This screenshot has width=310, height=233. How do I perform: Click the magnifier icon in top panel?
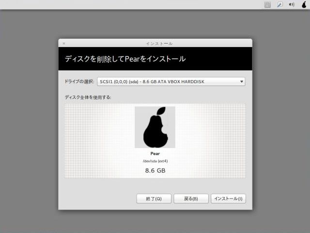tap(279, 5)
